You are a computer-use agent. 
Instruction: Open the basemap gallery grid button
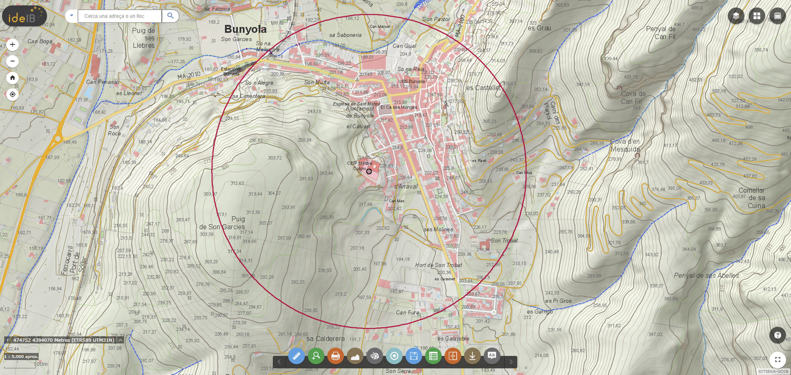coord(757,16)
